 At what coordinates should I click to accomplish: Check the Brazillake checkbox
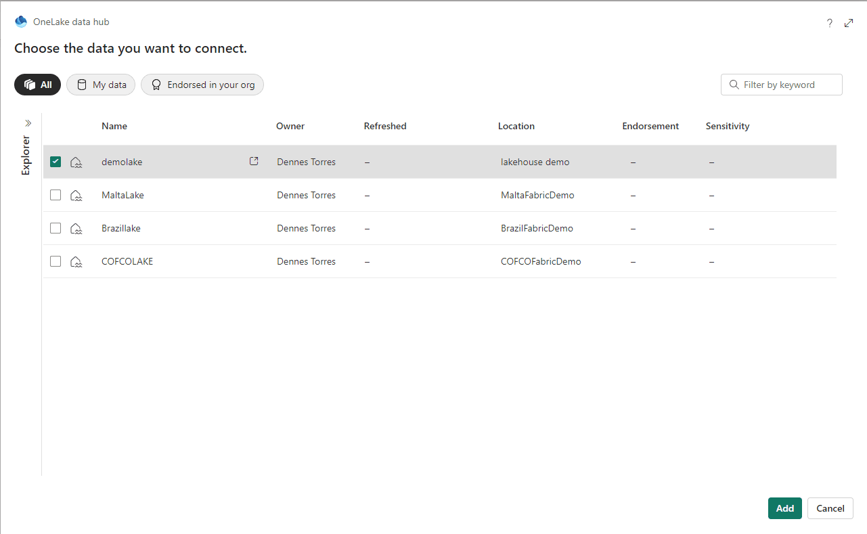coord(55,228)
